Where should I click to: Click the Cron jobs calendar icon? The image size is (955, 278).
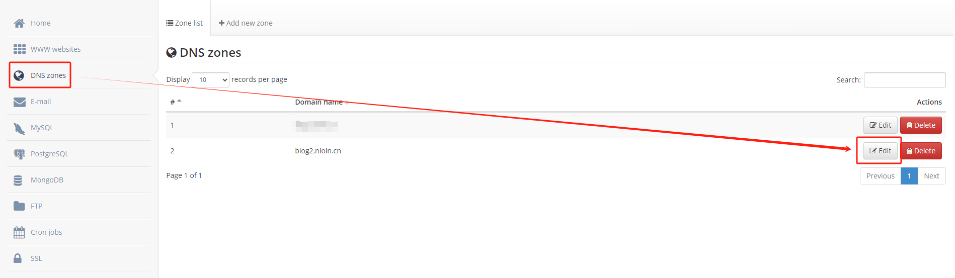click(x=19, y=232)
